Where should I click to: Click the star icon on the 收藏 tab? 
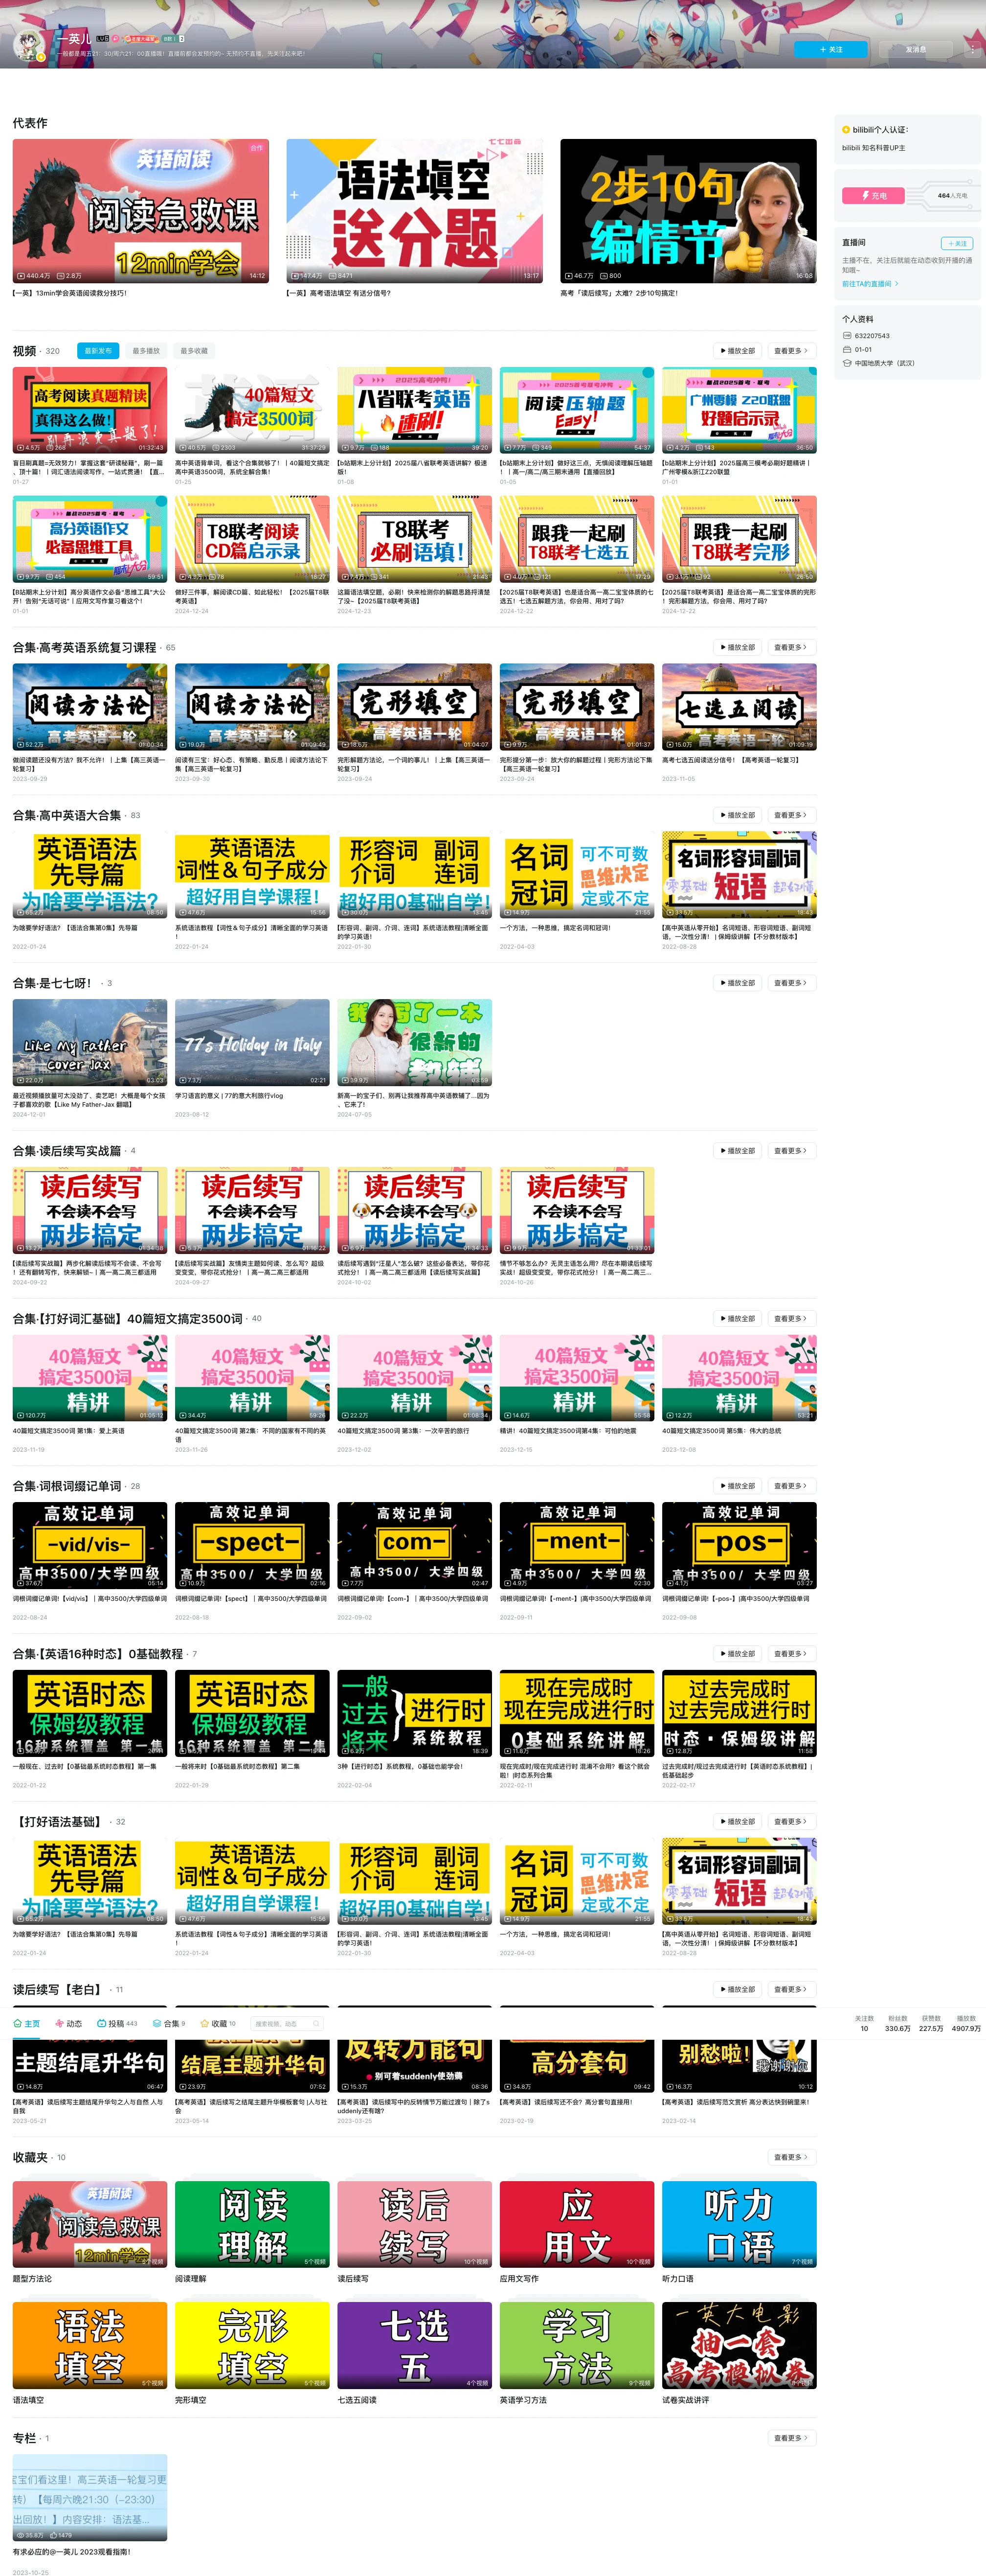pos(204,2024)
